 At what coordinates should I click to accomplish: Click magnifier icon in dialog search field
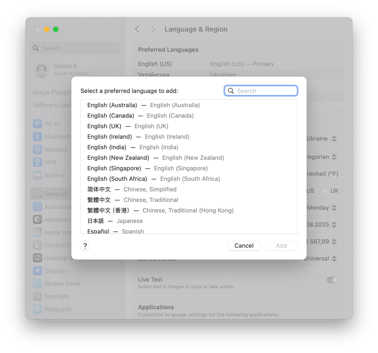point(231,91)
